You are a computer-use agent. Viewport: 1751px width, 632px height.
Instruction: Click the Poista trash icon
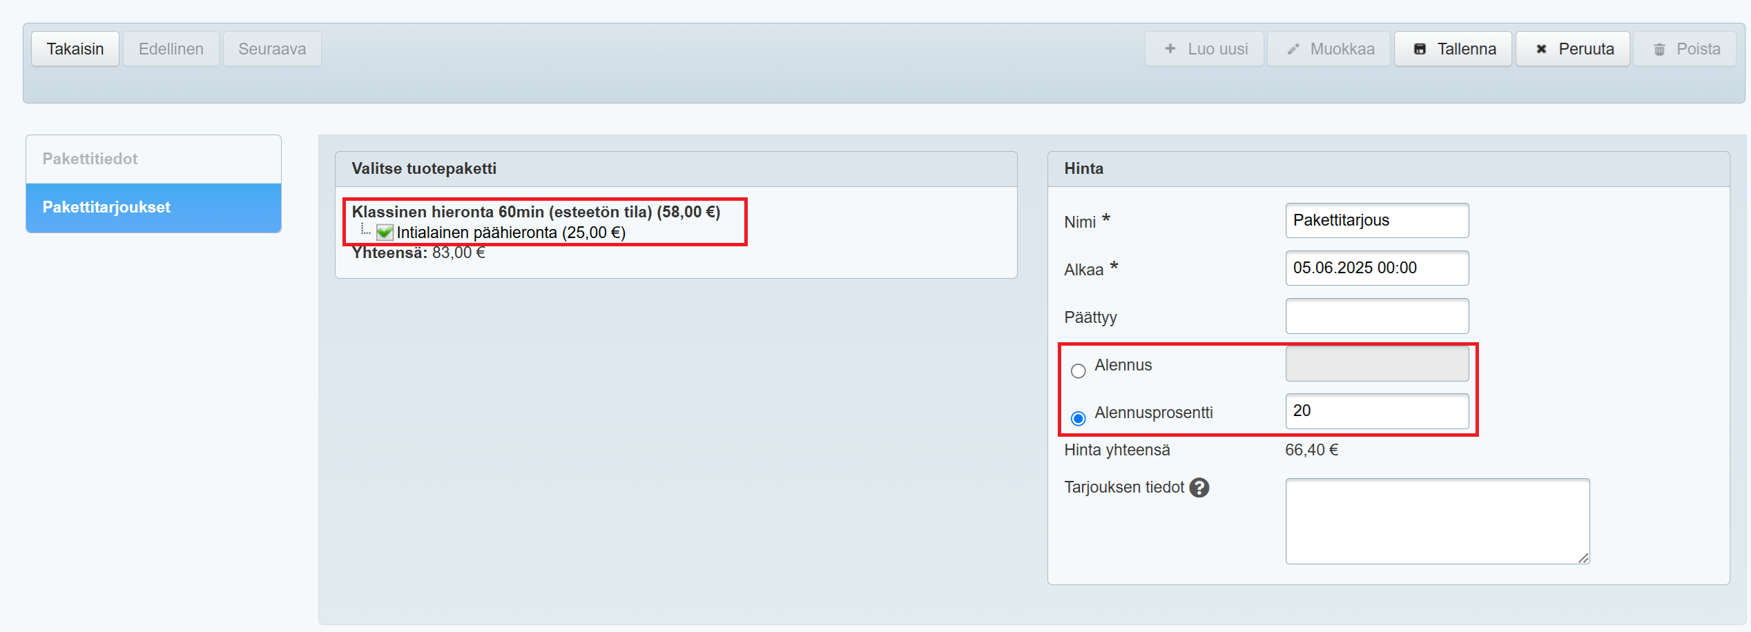pyautogui.click(x=1660, y=49)
